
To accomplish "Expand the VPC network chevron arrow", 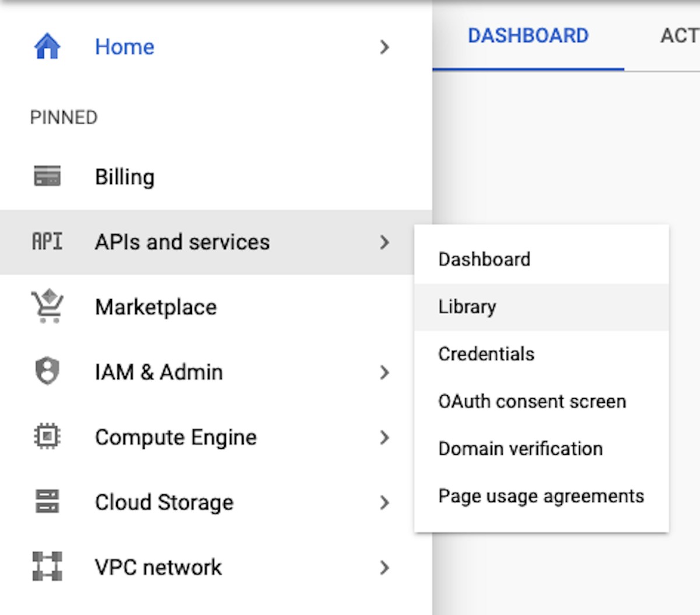I will [x=384, y=567].
